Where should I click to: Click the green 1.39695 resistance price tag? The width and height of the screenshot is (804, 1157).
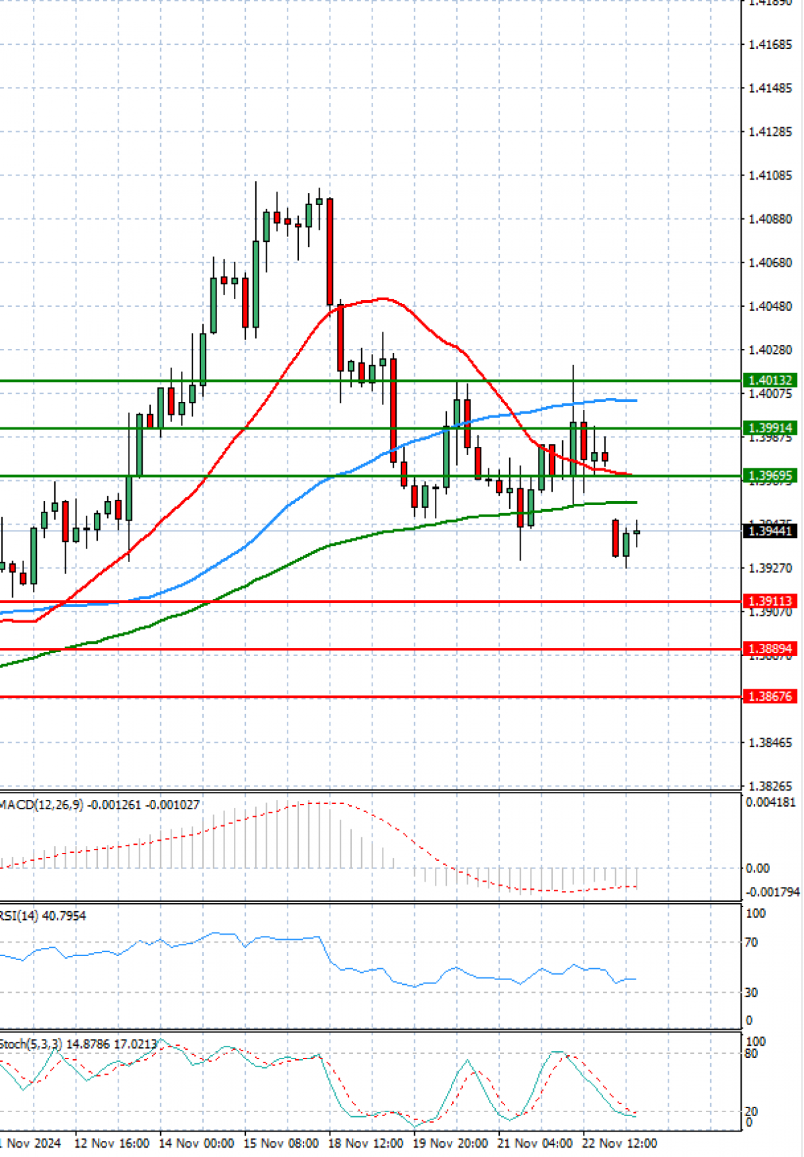(x=770, y=476)
